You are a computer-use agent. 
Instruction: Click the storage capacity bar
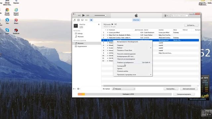tap(125, 94)
